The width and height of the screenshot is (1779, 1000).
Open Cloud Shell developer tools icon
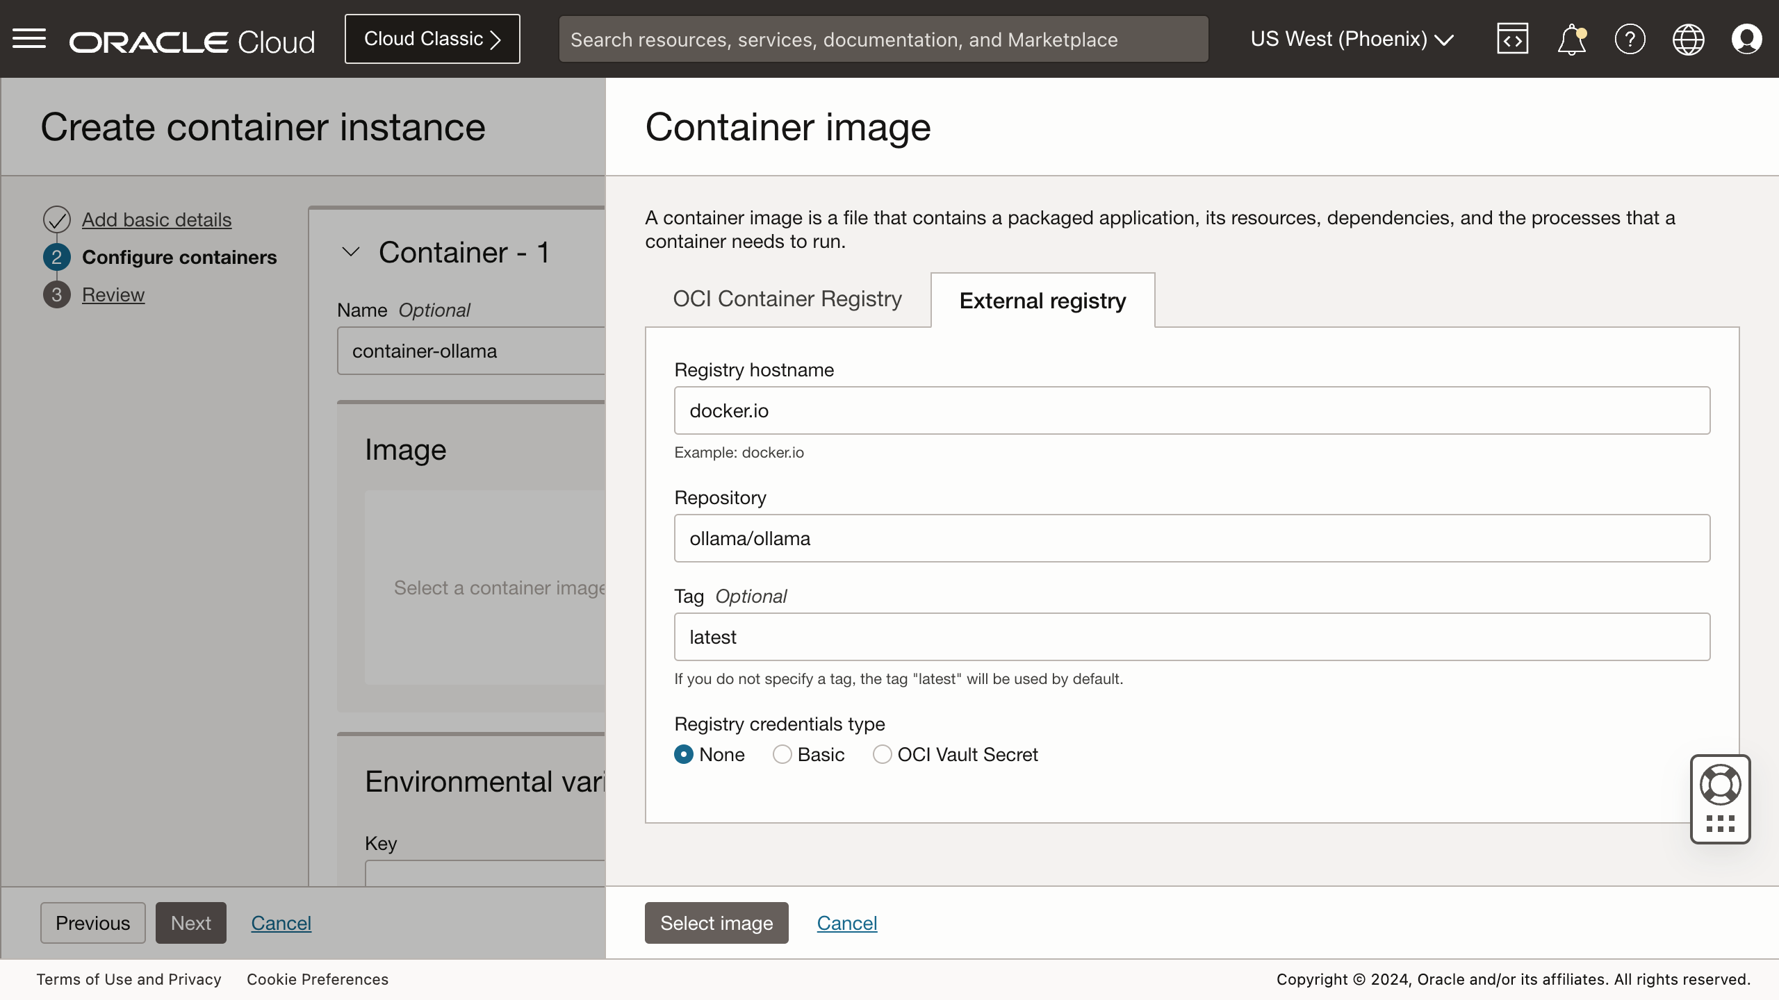pos(1512,39)
